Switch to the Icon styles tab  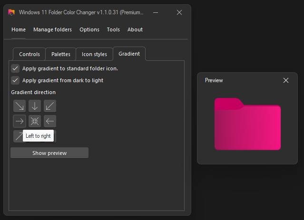click(x=94, y=54)
